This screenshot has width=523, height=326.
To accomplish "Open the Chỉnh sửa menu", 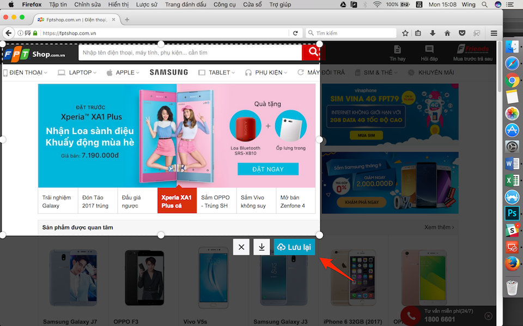I will (87, 4).
